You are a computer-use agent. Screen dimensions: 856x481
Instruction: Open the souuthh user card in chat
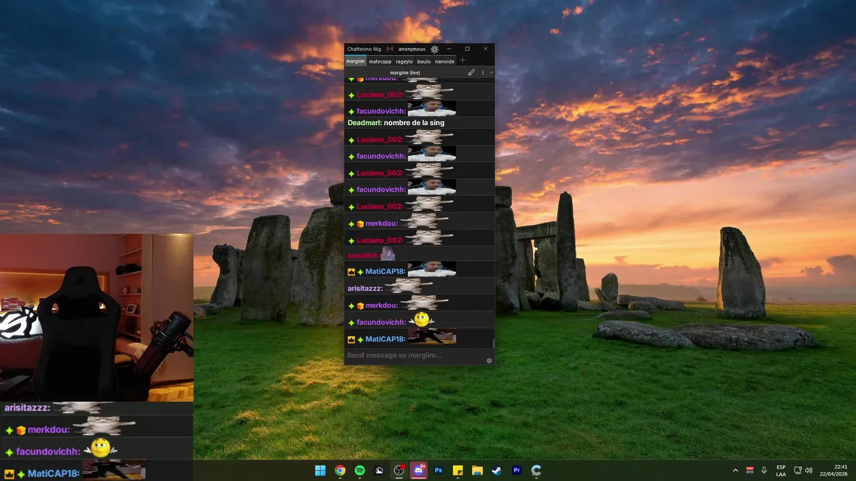coord(363,256)
